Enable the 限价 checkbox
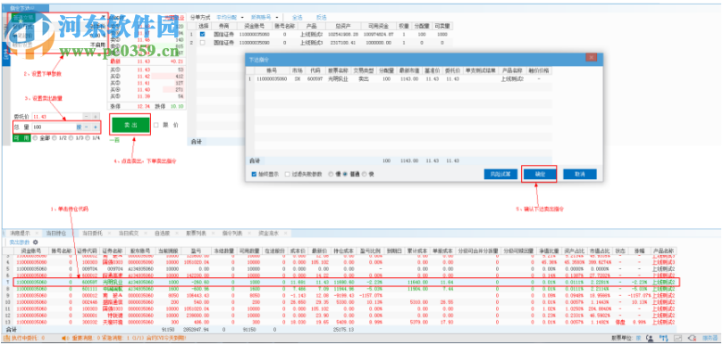Screen dimensions: 723x345 (156, 125)
